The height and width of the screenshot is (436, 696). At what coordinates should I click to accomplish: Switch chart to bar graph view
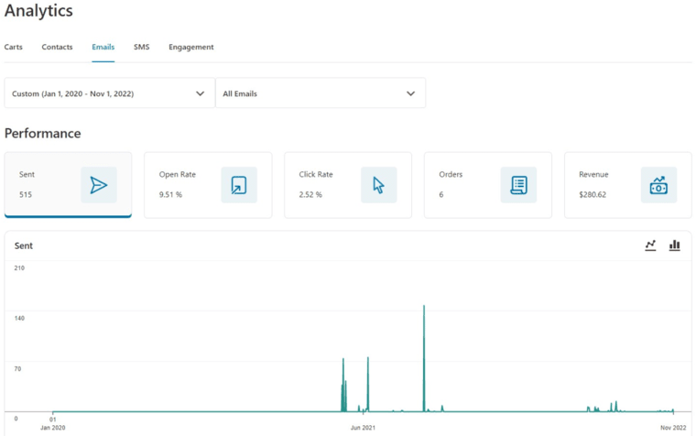point(674,245)
